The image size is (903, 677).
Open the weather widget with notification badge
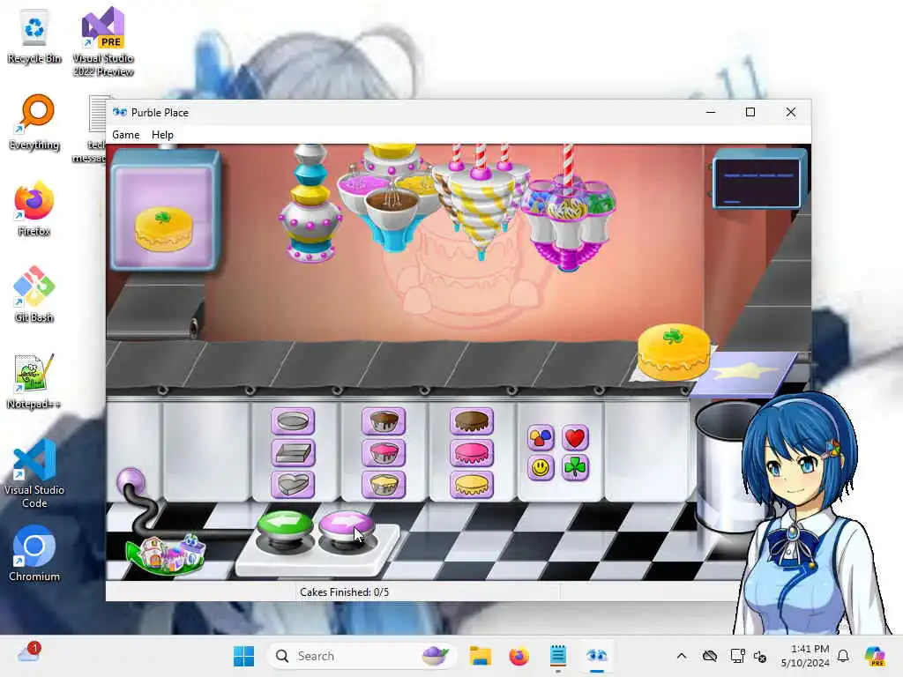coord(28,653)
